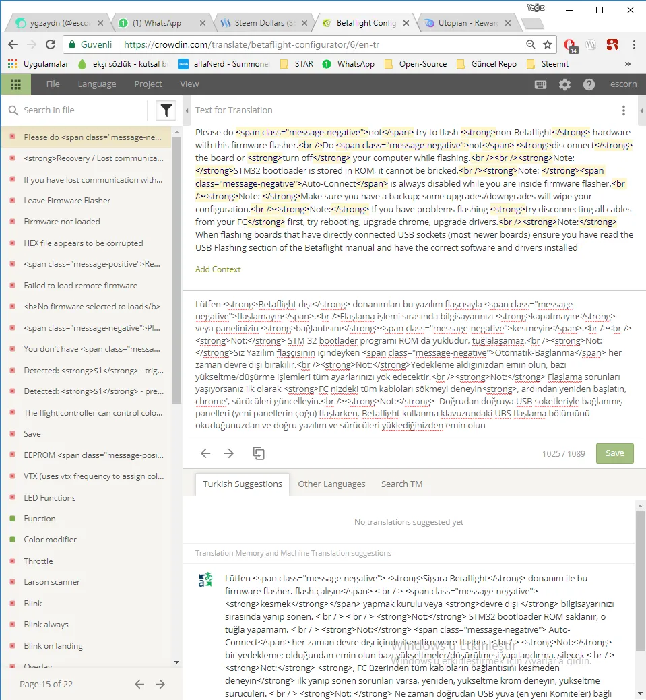
Task: Select the 'Function' string with green marker
Action: [86, 519]
